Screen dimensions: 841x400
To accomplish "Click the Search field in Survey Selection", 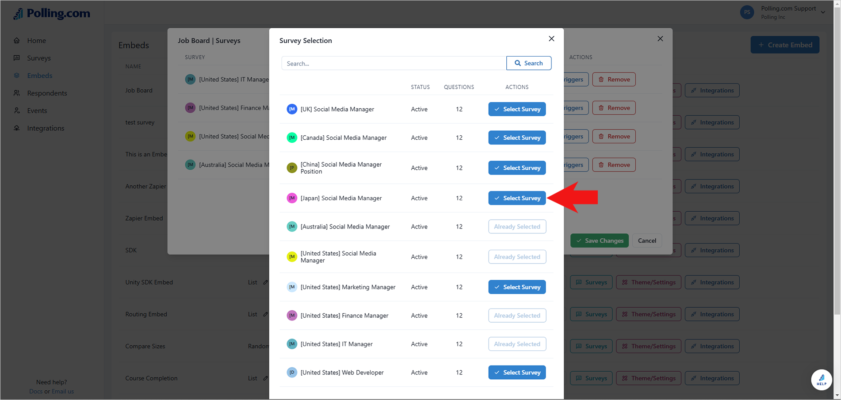I will (394, 63).
